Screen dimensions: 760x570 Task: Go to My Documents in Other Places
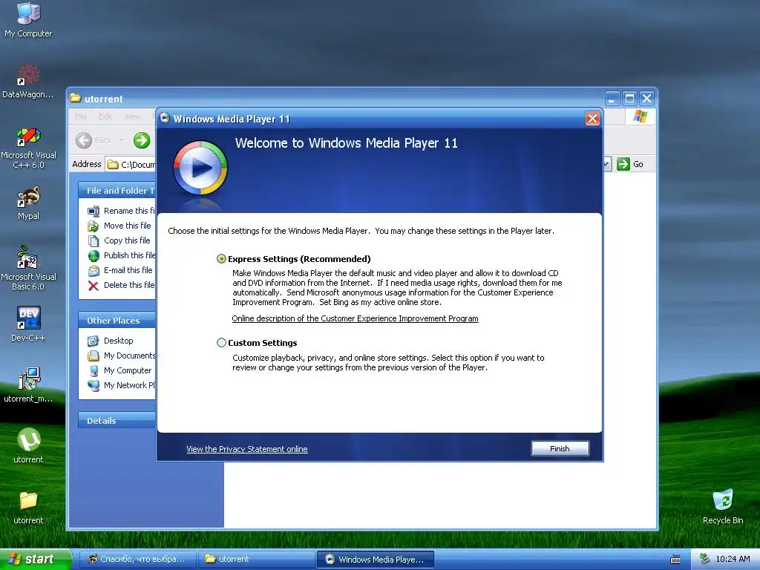click(x=121, y=356)
